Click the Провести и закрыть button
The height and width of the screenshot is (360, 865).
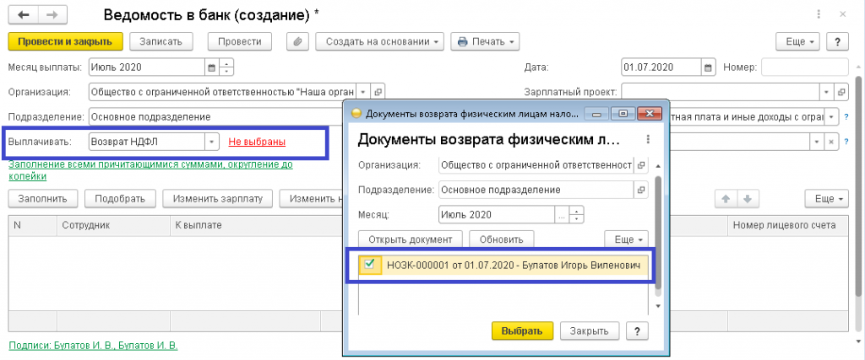[65, 41]
